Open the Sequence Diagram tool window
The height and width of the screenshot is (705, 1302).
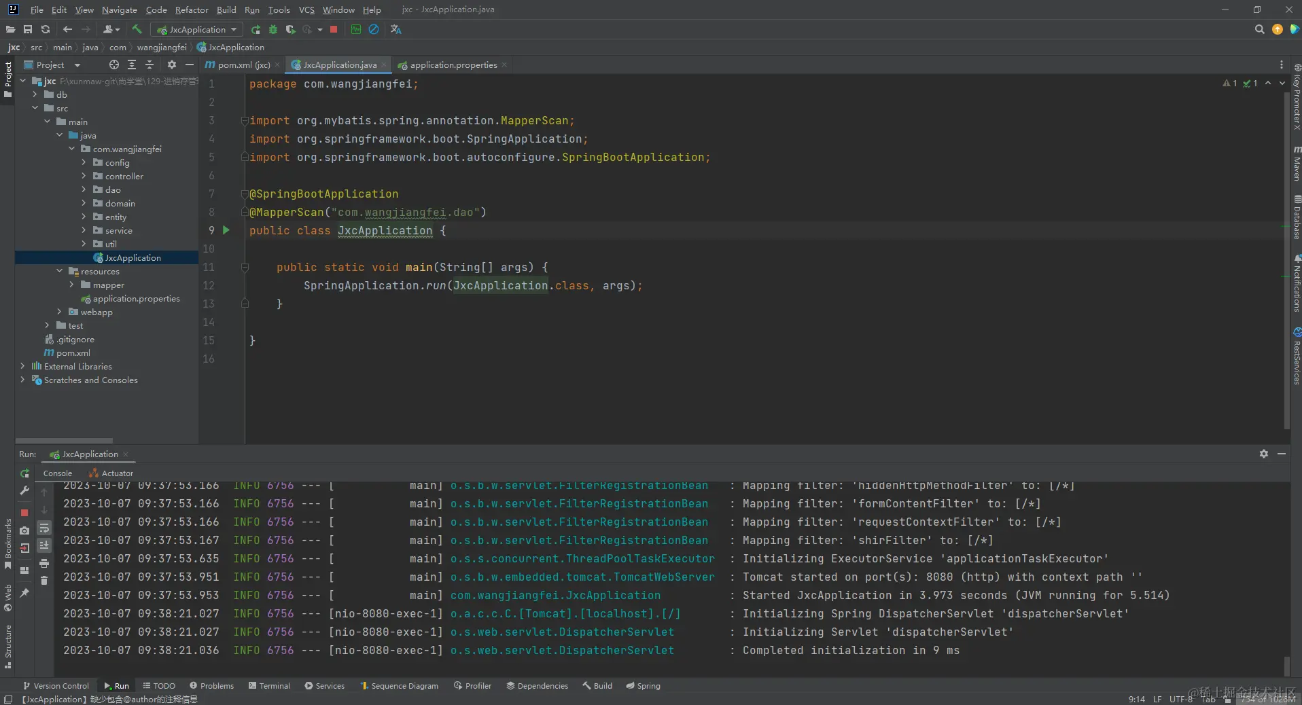tap(399, 685)
